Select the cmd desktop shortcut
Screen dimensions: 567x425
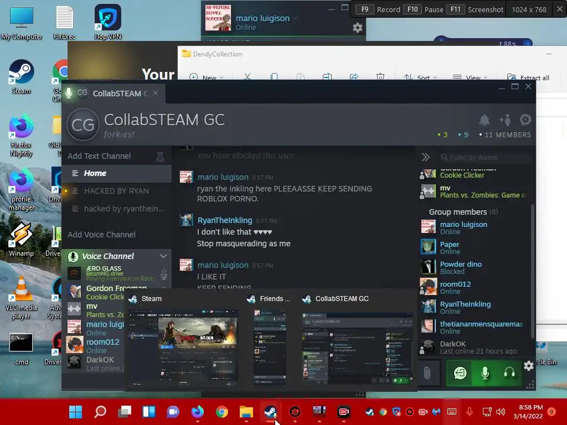pos(21,349)
